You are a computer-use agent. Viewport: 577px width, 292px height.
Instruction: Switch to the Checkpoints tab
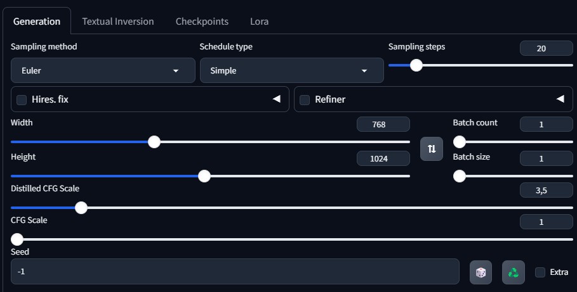click(202, 22)
